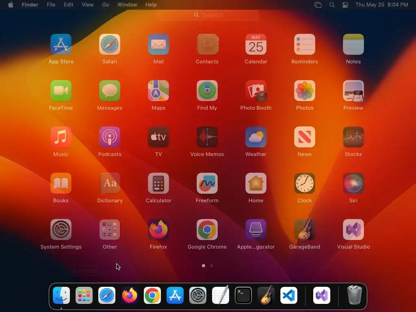Open Chrome from the Dock

point(152,295)
